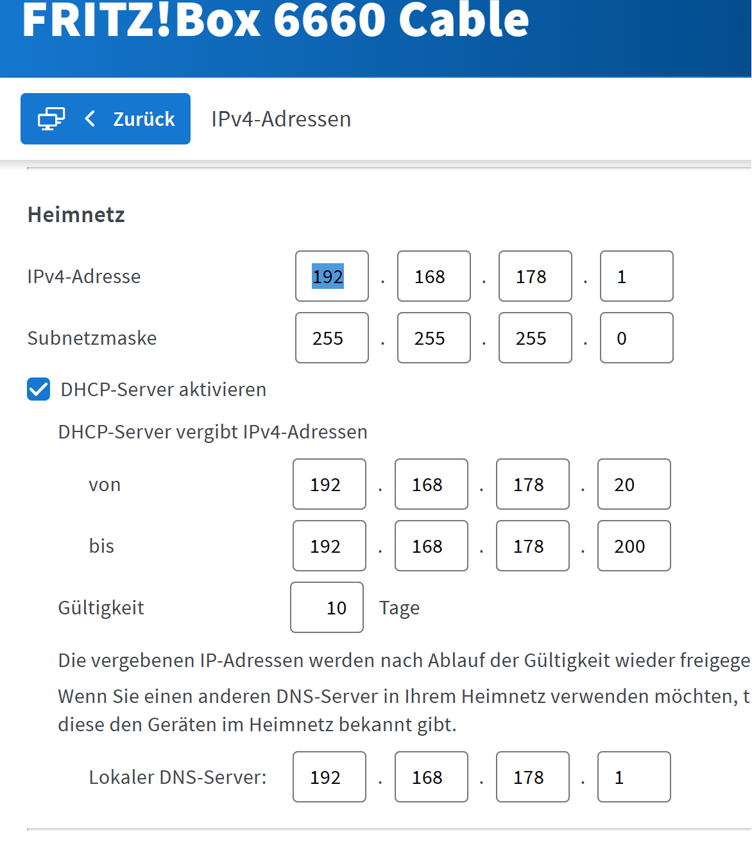This screenshot has height=841, width=752.
Task: Select the first octet of IPv4-Adresse
Action: [332, 277]
